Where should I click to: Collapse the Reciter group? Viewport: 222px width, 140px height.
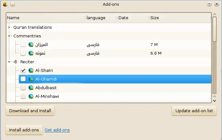click(x=9, y=62)
